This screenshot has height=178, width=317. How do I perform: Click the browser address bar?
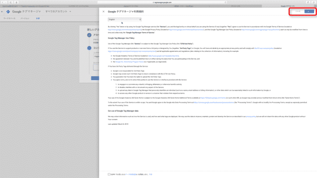click(x=162, y=2)
